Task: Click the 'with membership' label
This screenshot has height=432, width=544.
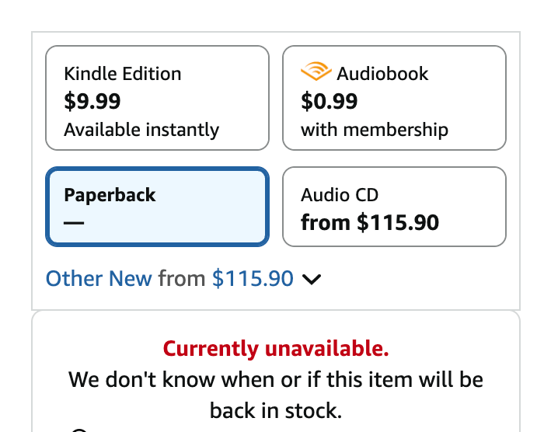Action: coord(375,129)
